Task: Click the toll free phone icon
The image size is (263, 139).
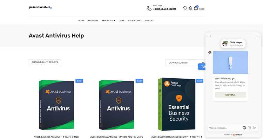Action: tap(149, 8)
